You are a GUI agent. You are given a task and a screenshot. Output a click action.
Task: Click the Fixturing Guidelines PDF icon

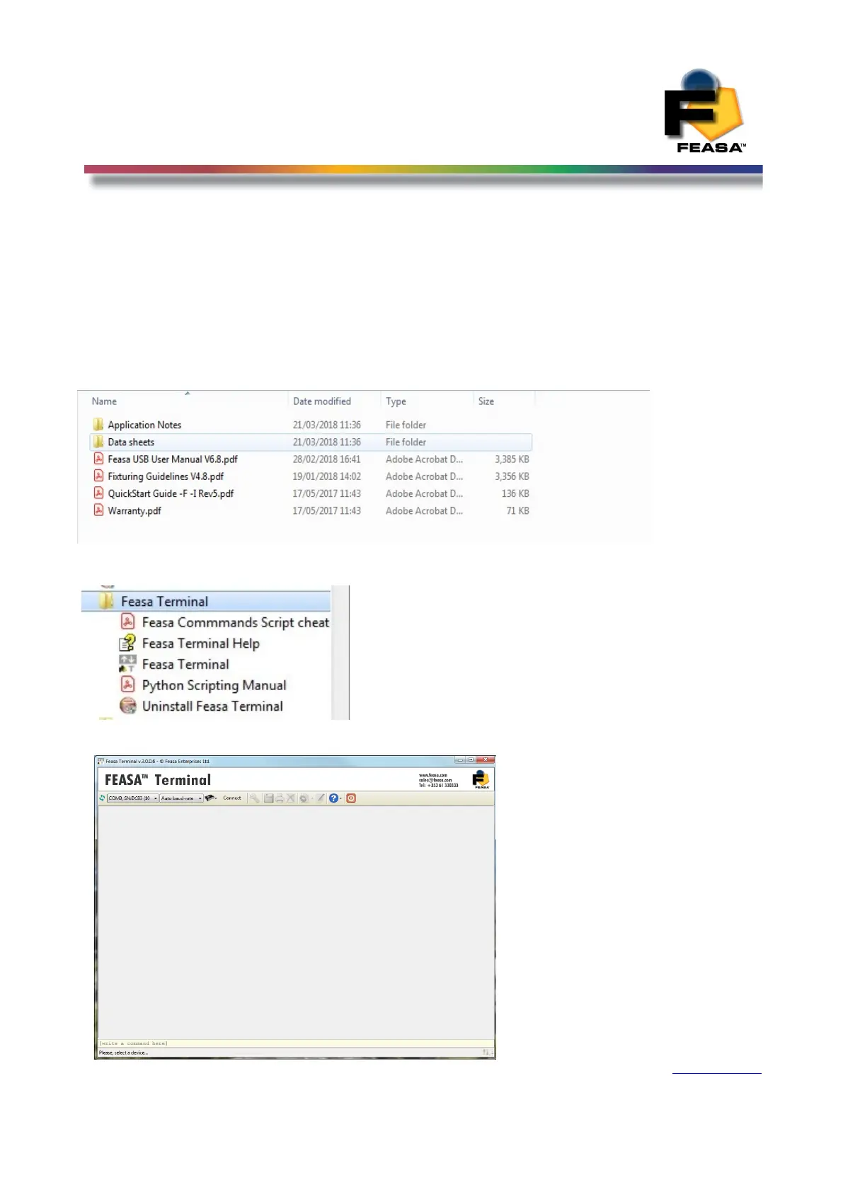99,476
